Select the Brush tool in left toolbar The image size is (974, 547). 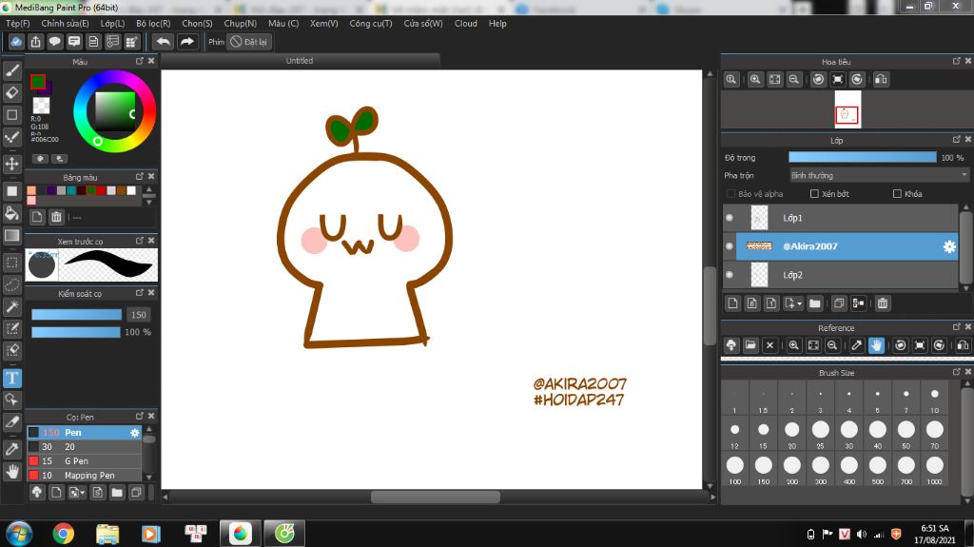pos(11,70)
